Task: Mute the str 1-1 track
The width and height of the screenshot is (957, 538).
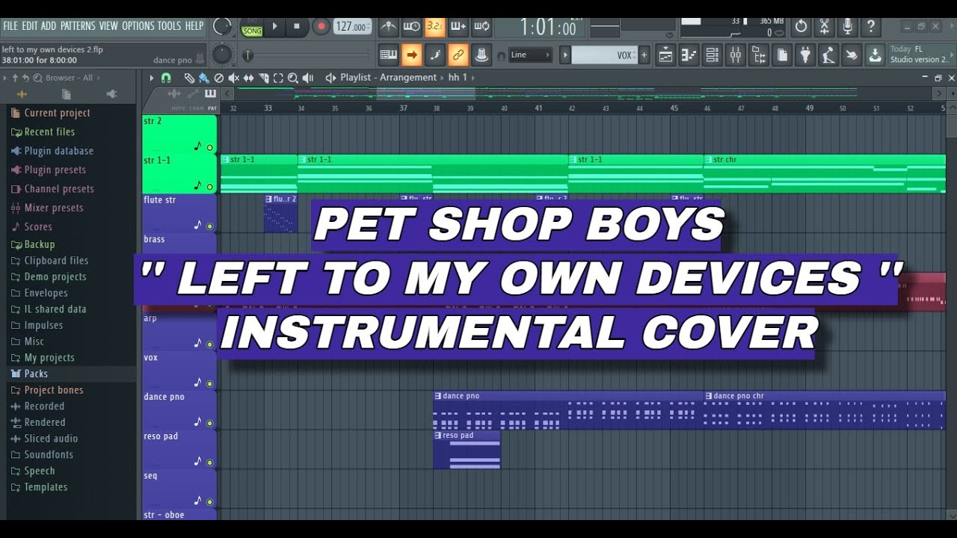Action: coord(210,187)
